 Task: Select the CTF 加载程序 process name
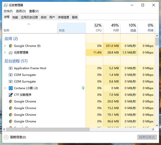[23, 95]
